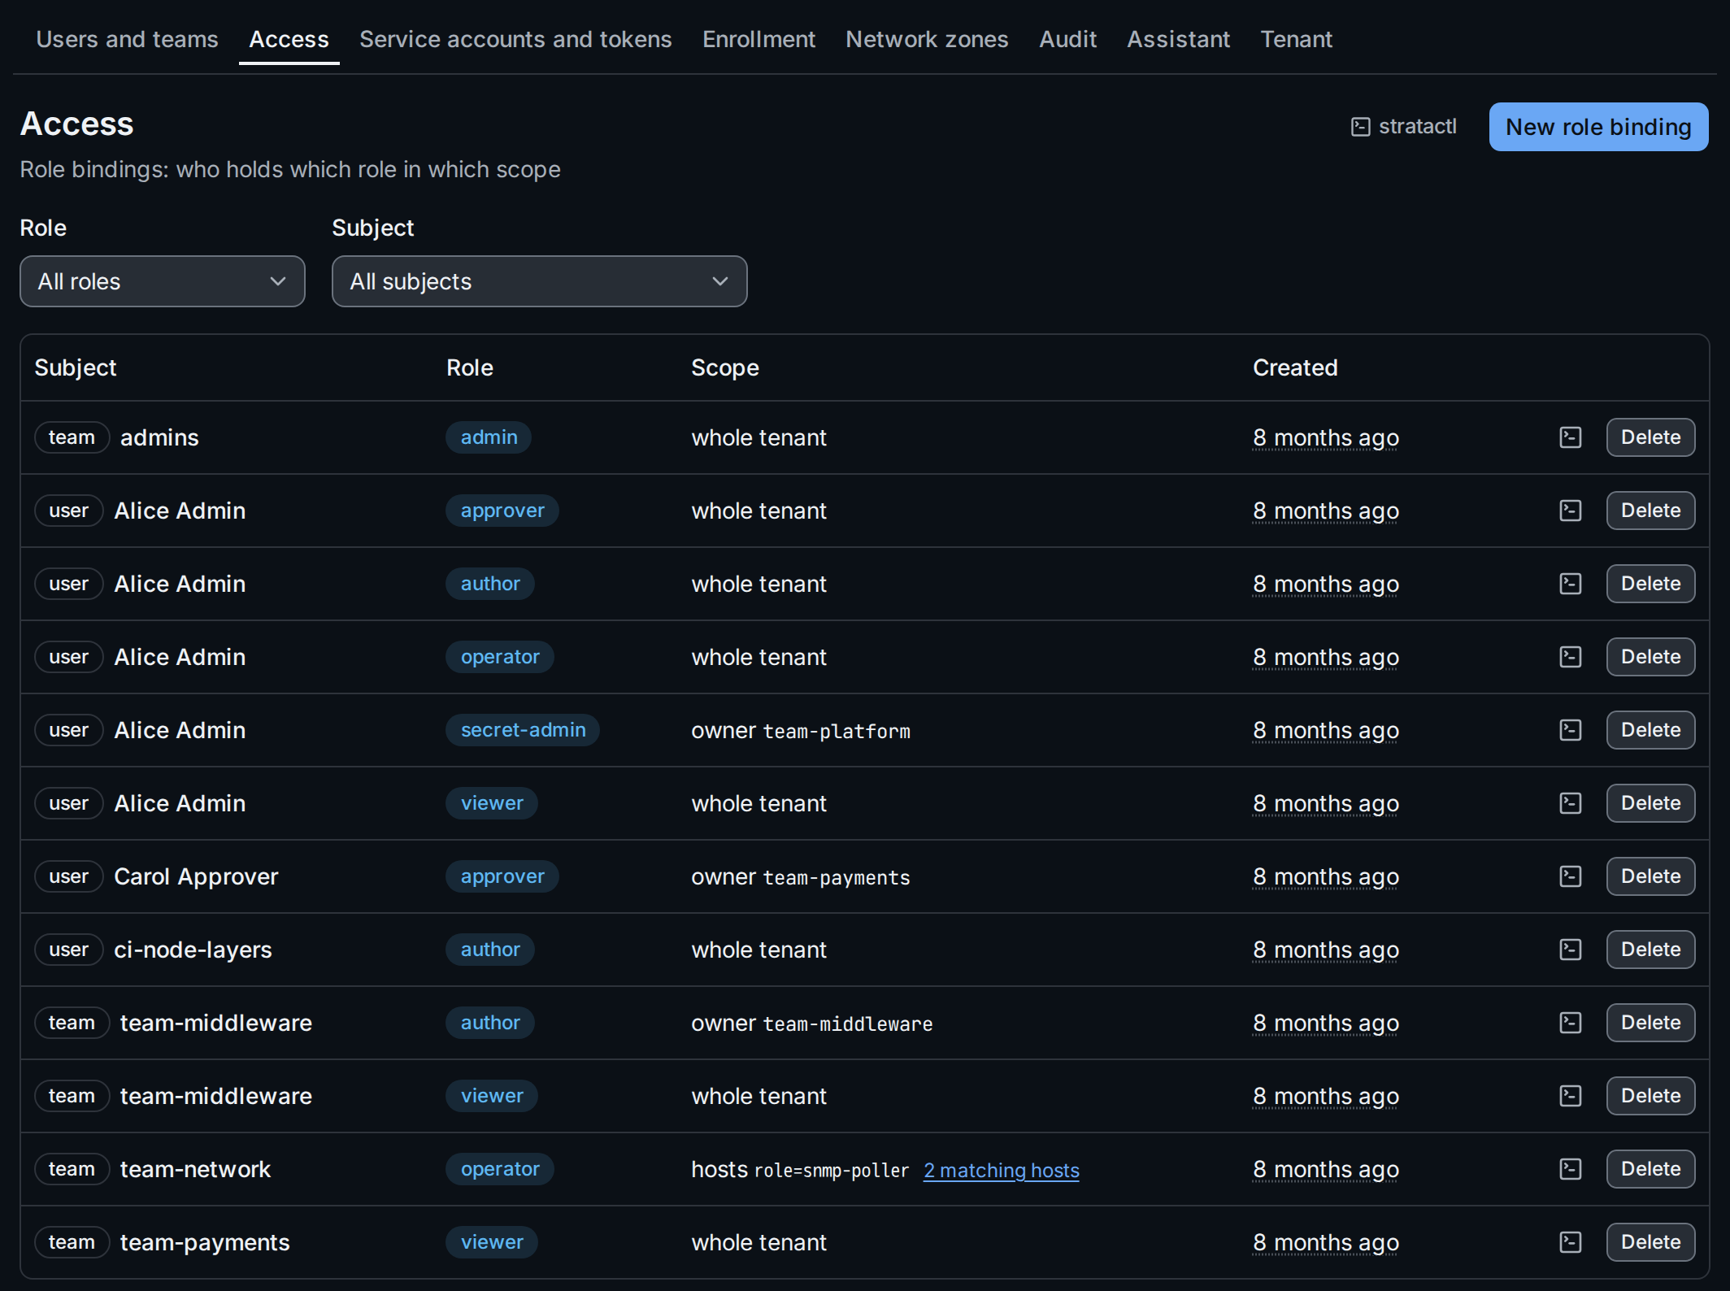Click the Access tab
The image size is (1730, 1291).
289,39
